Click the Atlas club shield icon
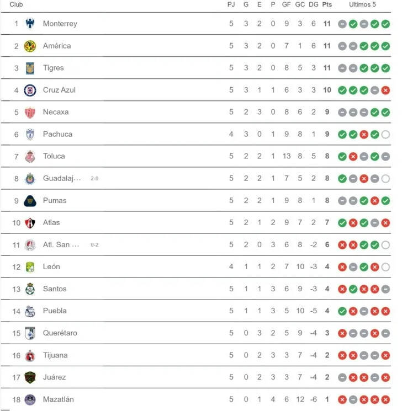This screenshot has width=402, height=411. coord(30,223)
